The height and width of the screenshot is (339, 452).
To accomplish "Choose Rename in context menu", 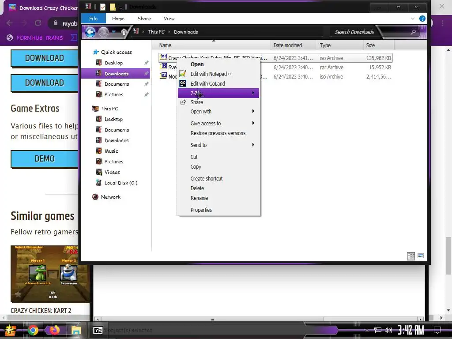I will [x=199, y=198].
